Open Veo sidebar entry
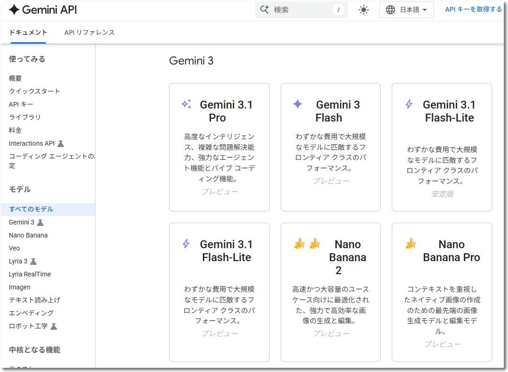 tap(14, 248)
